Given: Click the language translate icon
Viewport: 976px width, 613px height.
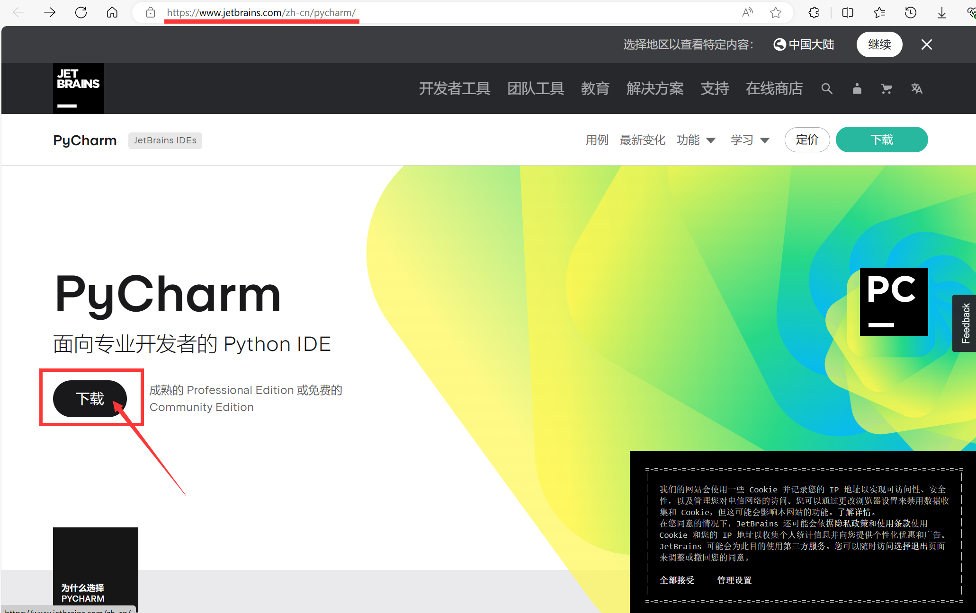Looking at the screenshot, I should 916,88.
